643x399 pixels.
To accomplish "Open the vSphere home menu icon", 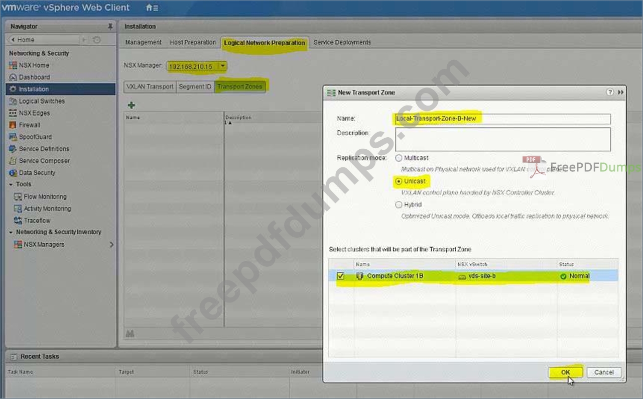I will pyautogui.click(x=152, y=8).
